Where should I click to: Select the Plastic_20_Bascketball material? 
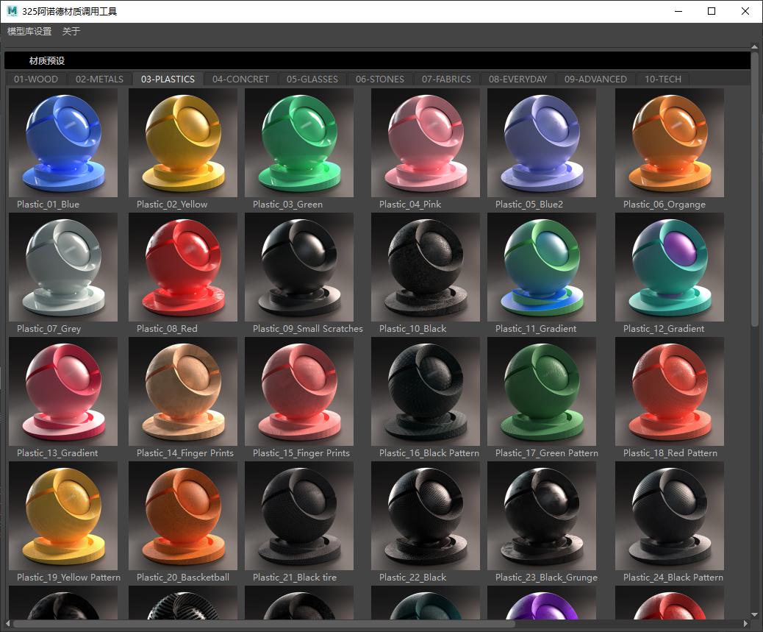183,516
